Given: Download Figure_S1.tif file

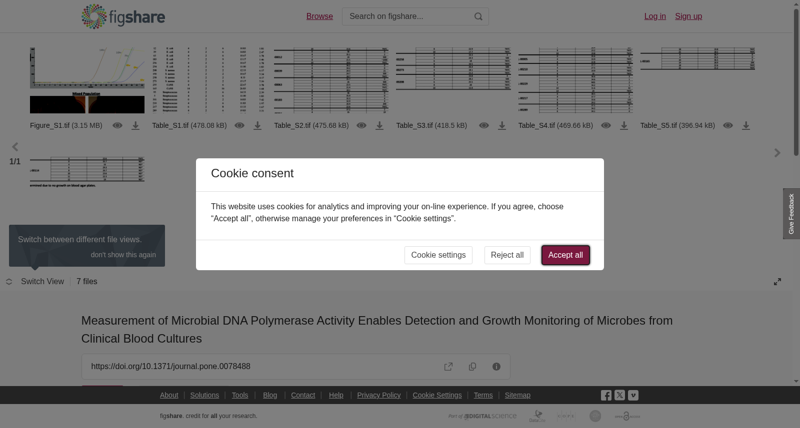Looking at the screenshot, I should tap(135, 126).
